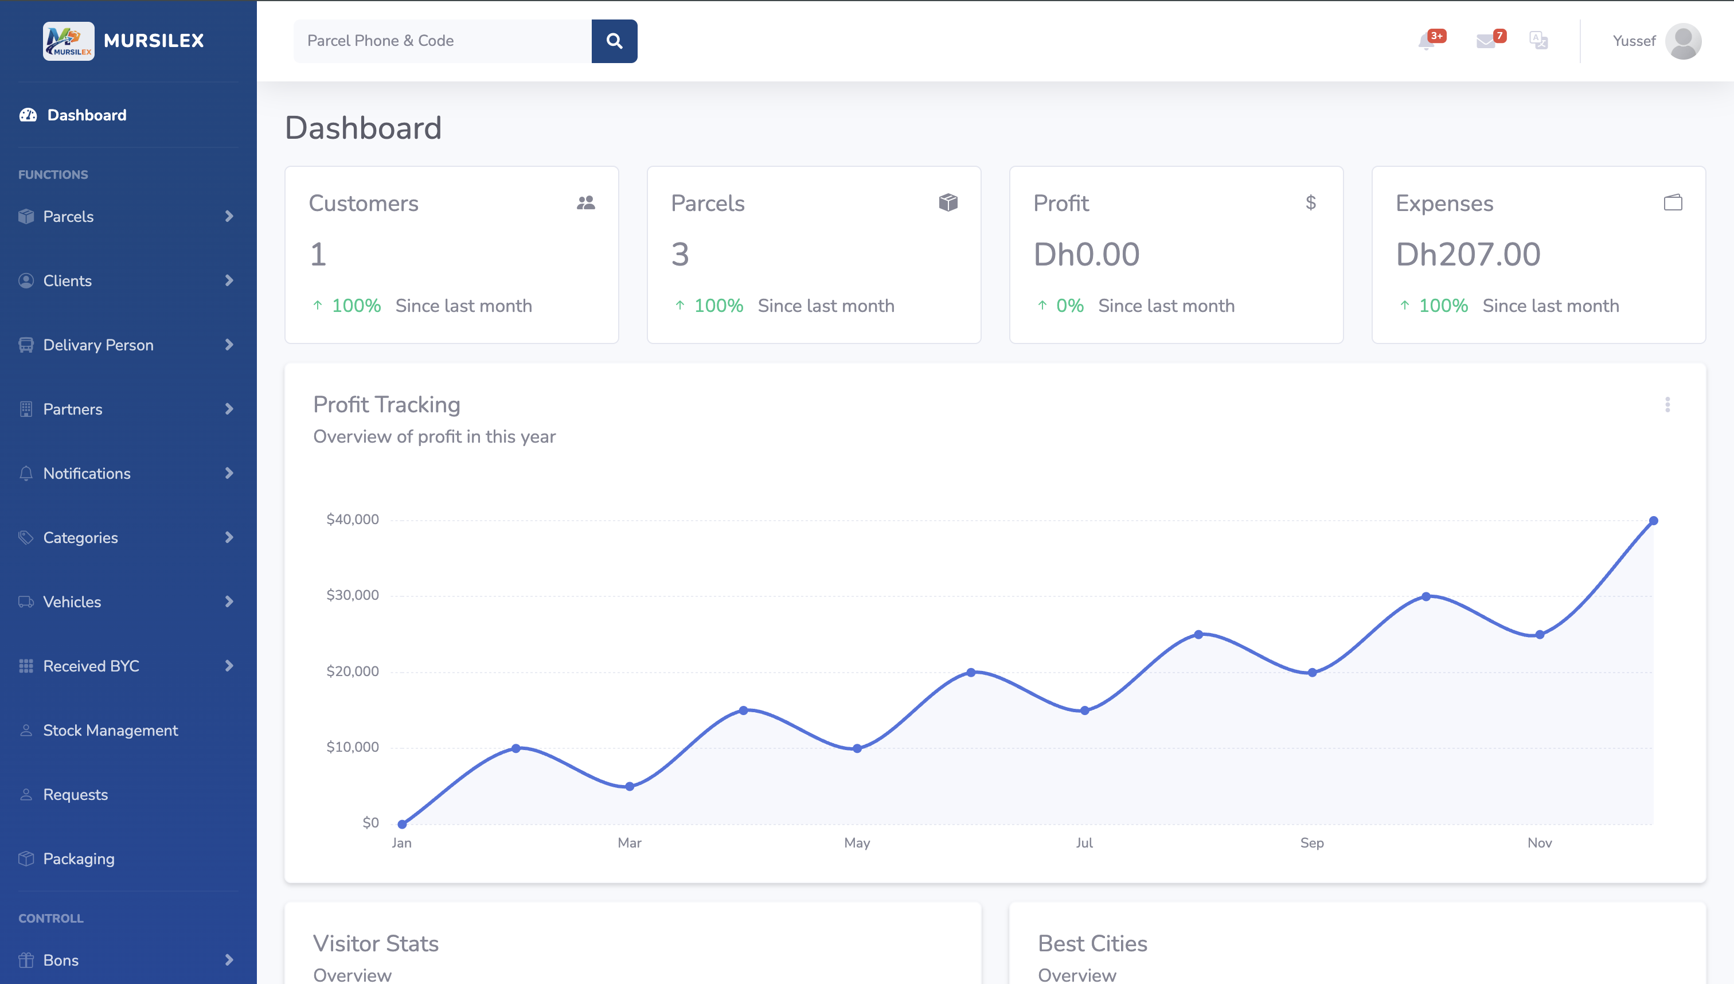Screen dimensions: 1734x984
Task: Expand the Delivary Person chevron
Action: coord(229,345)
